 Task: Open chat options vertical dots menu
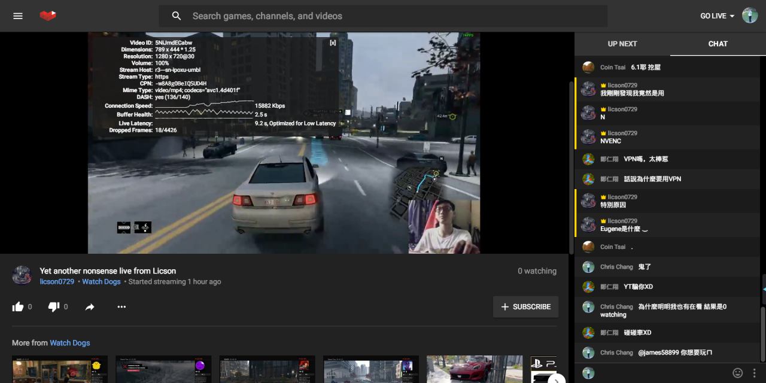pyautogui.click(x=754, y=373)
